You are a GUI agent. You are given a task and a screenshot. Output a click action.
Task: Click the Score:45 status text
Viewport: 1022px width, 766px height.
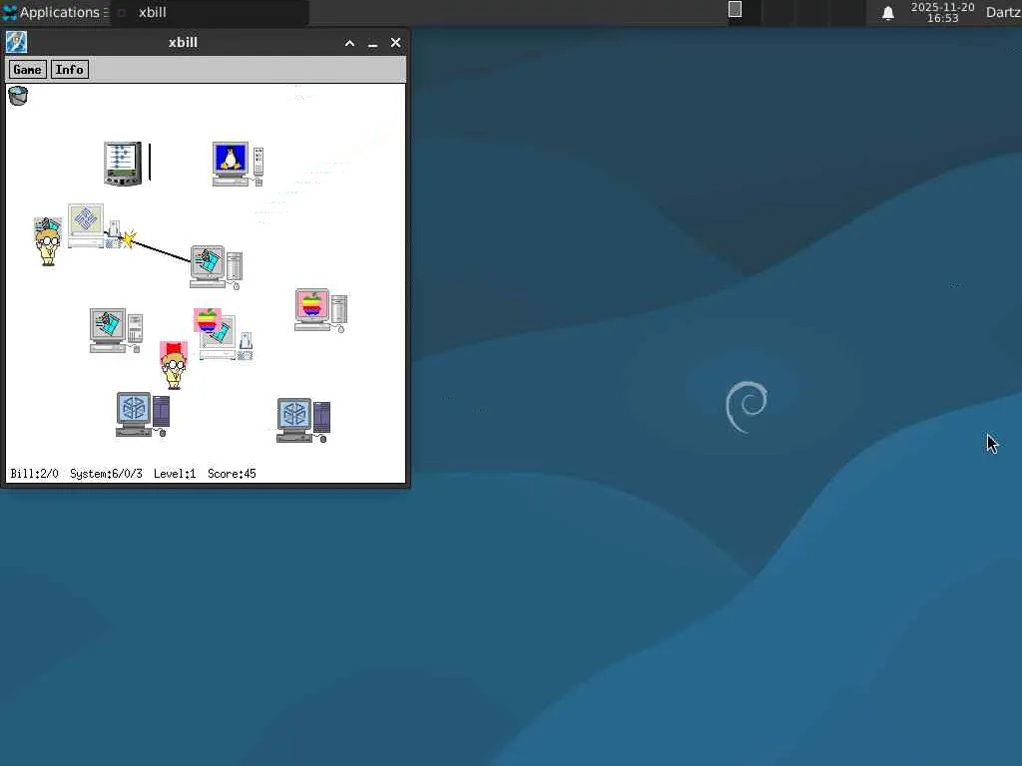click(232, 474)
